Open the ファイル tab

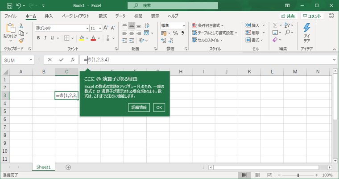click(10, 16)
